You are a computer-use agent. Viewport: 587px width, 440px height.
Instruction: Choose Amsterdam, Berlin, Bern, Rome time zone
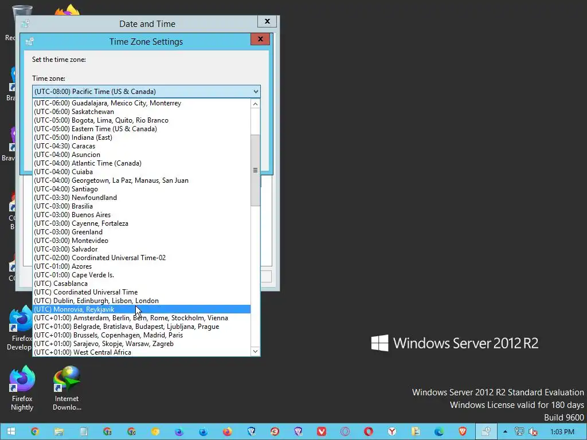(x=142, y=318)
